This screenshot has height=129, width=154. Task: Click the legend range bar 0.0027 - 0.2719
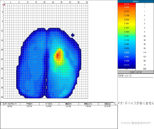pyautogui.click(x=136, y=72)
